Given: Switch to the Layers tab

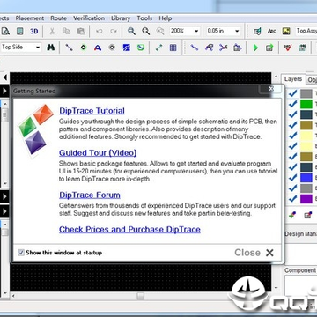Looking at the screenshot, I should [293, 79].
